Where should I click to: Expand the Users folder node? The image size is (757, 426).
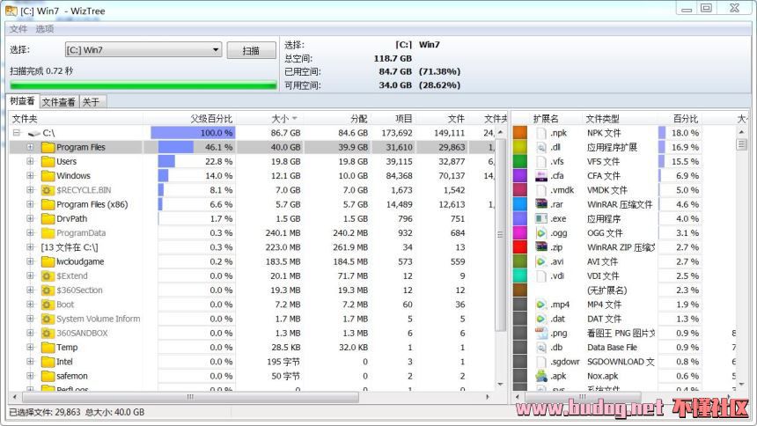click(x=31, y=161)
